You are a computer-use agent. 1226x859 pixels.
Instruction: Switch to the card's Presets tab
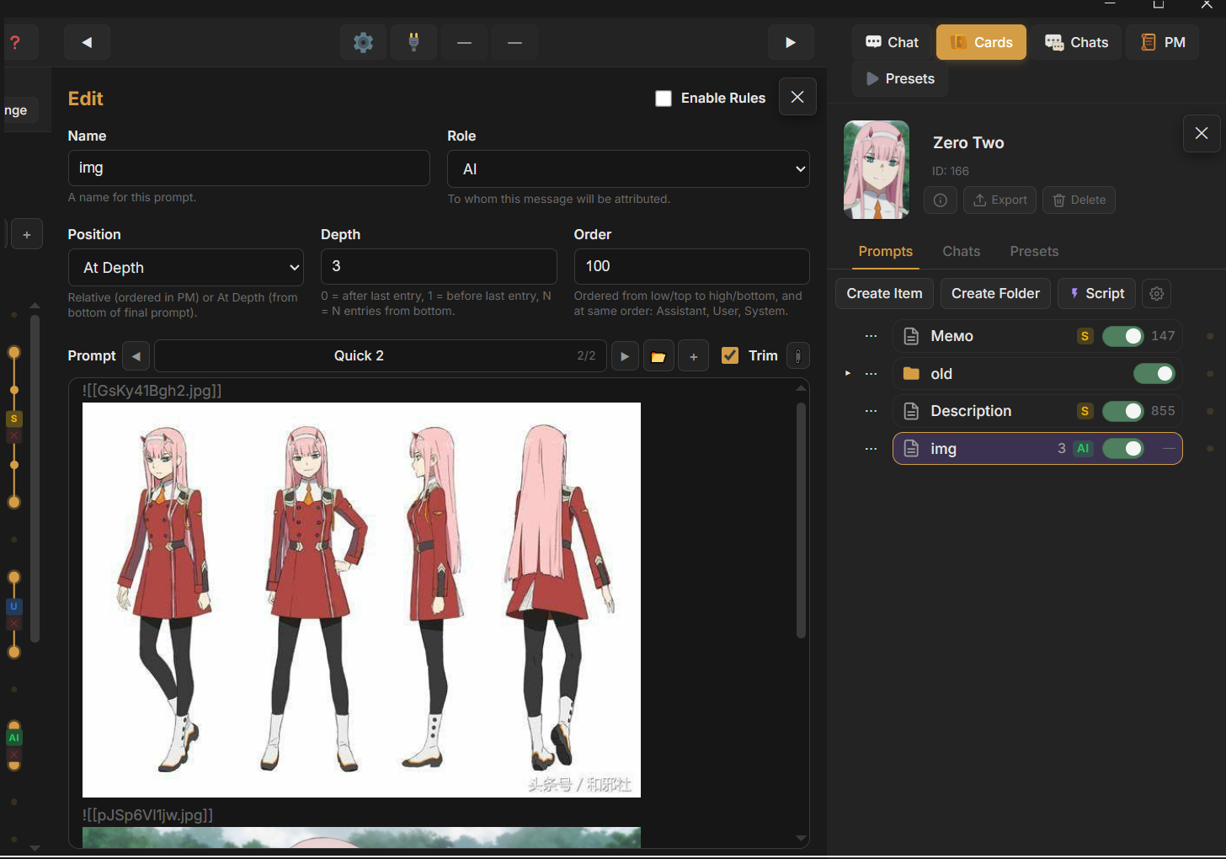click(1034, 252)
